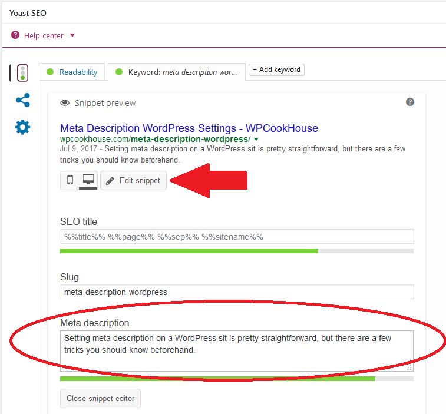Expand the Help center dropdown arrow
The width and height of the screenshot is (446, 414).
pos(72,35)
